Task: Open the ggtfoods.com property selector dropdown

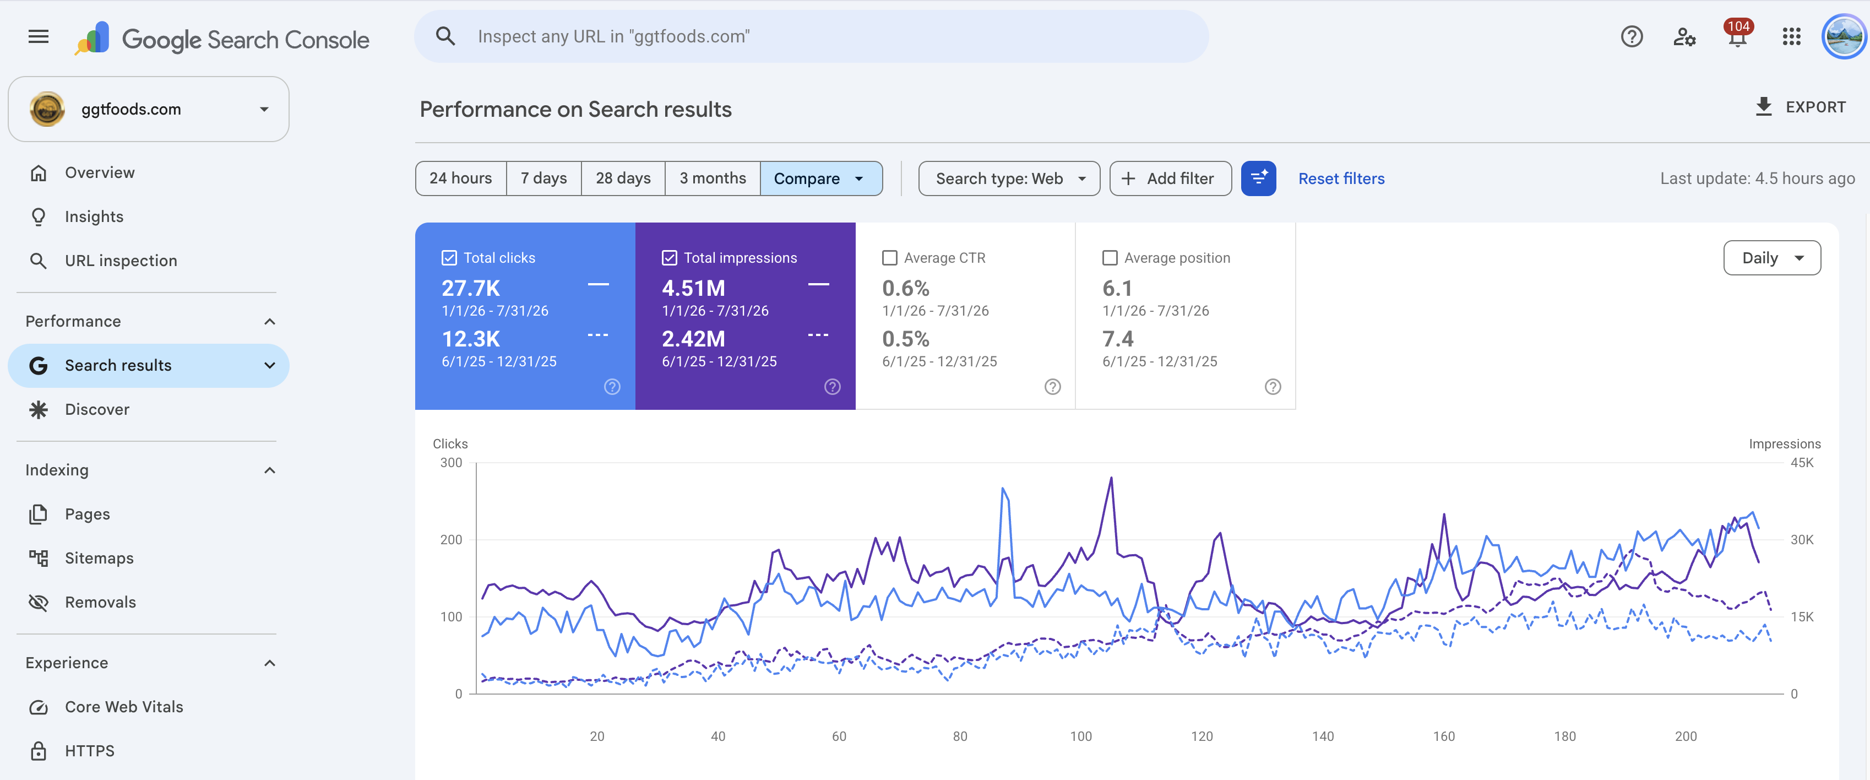Action: click(x=148, y=109)
